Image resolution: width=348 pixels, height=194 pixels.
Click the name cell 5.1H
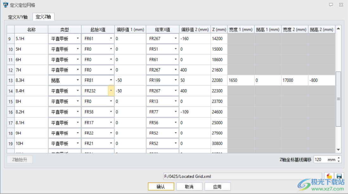click(x=31, y=39)
